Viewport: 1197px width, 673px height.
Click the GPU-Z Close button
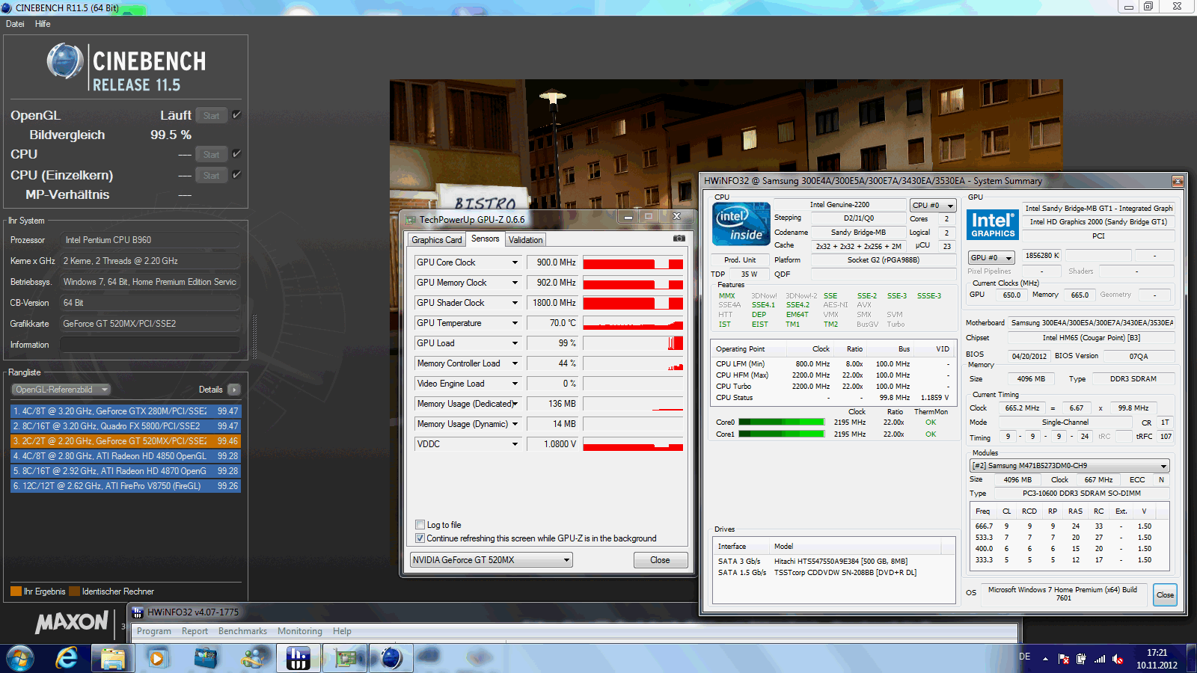660,560
